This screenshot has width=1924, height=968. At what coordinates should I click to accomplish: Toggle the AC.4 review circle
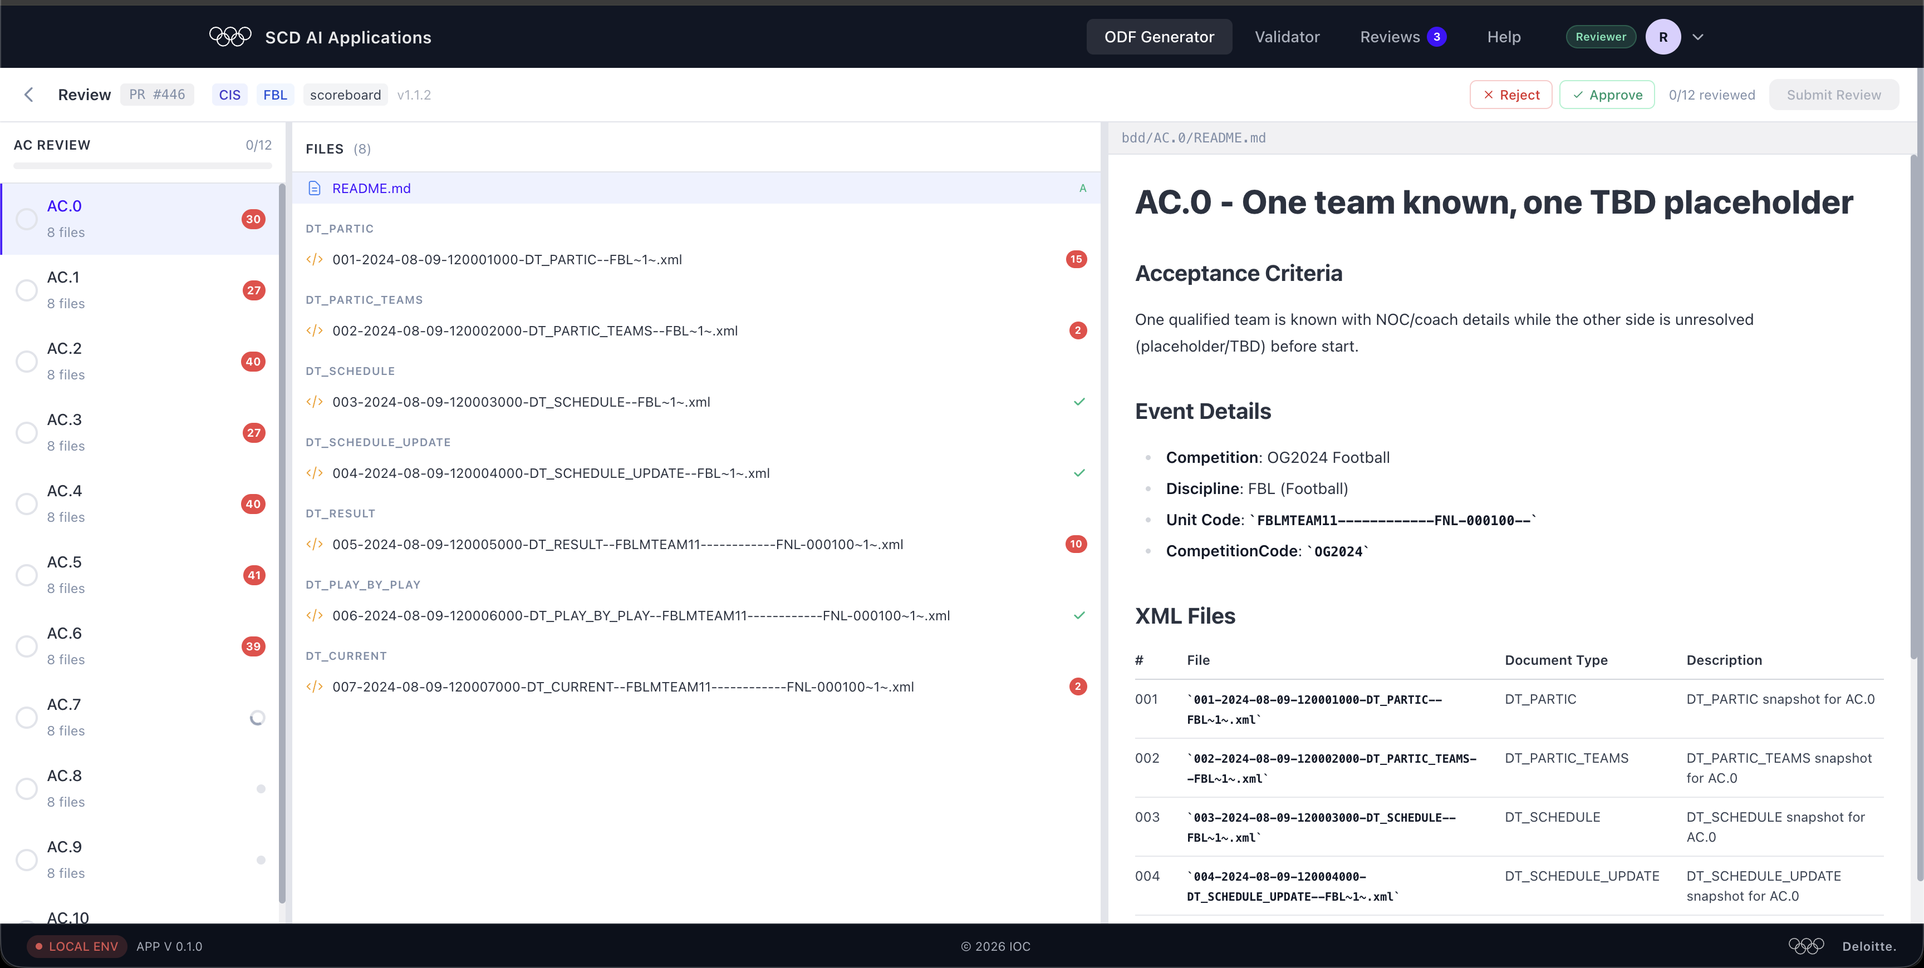point(26,504)
